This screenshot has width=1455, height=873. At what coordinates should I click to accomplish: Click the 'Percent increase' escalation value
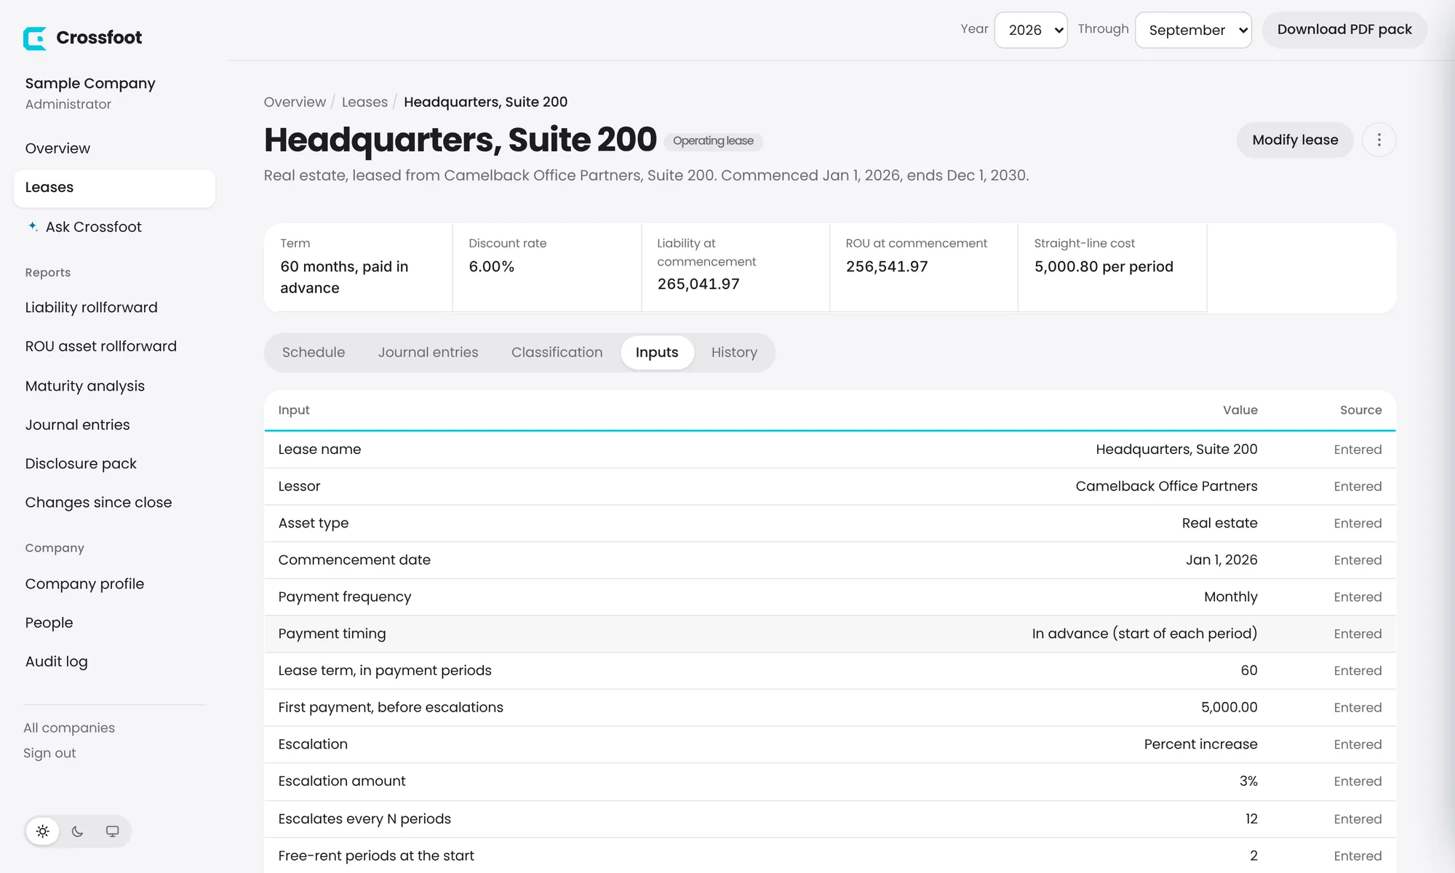(1200, 744)
